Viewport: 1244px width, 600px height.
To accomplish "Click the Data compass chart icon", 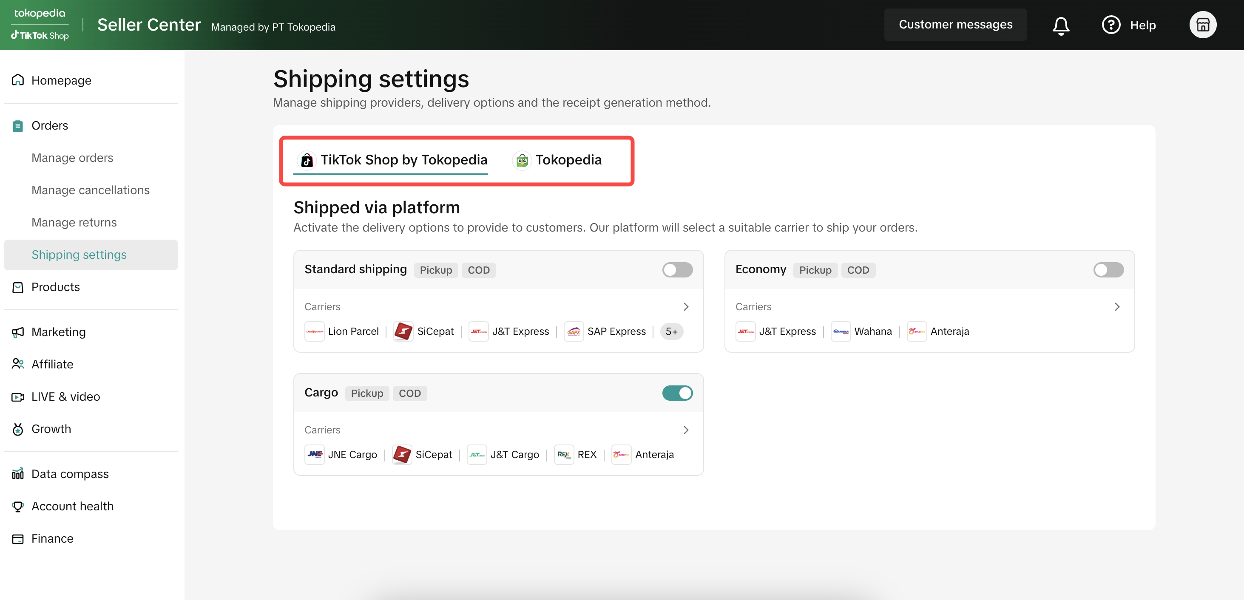I will (x=18, y=473).
